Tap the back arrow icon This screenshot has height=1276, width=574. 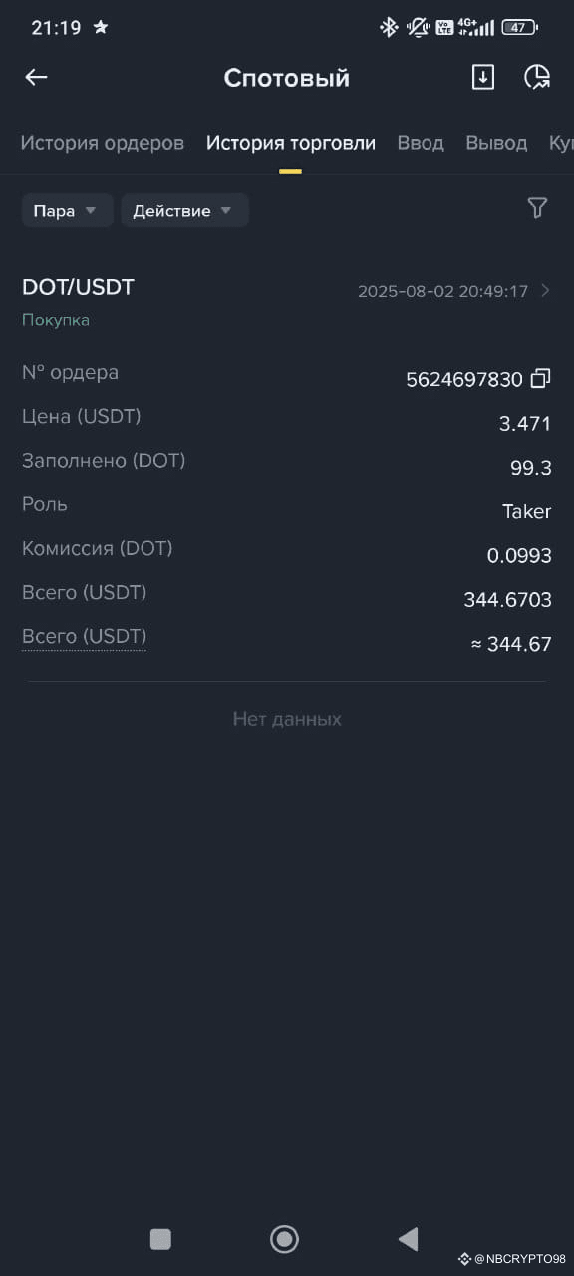pyautogui.click(x=36, y=77)
